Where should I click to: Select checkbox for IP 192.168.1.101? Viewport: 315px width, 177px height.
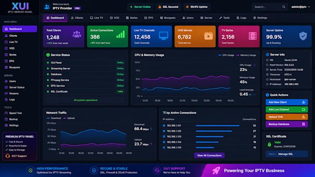point(164,126)
